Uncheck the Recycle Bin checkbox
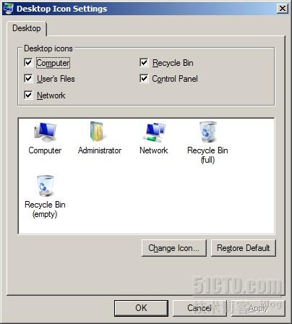 [144, 63]
